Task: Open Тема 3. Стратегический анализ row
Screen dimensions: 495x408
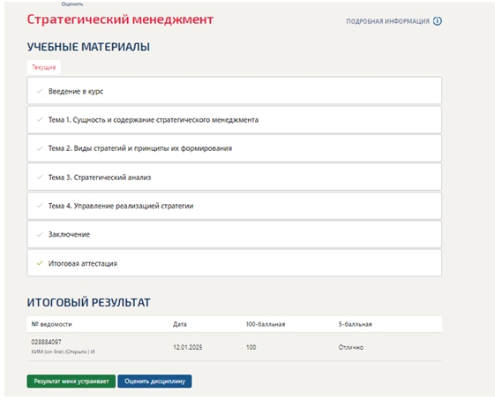Action: click(234, 177)
